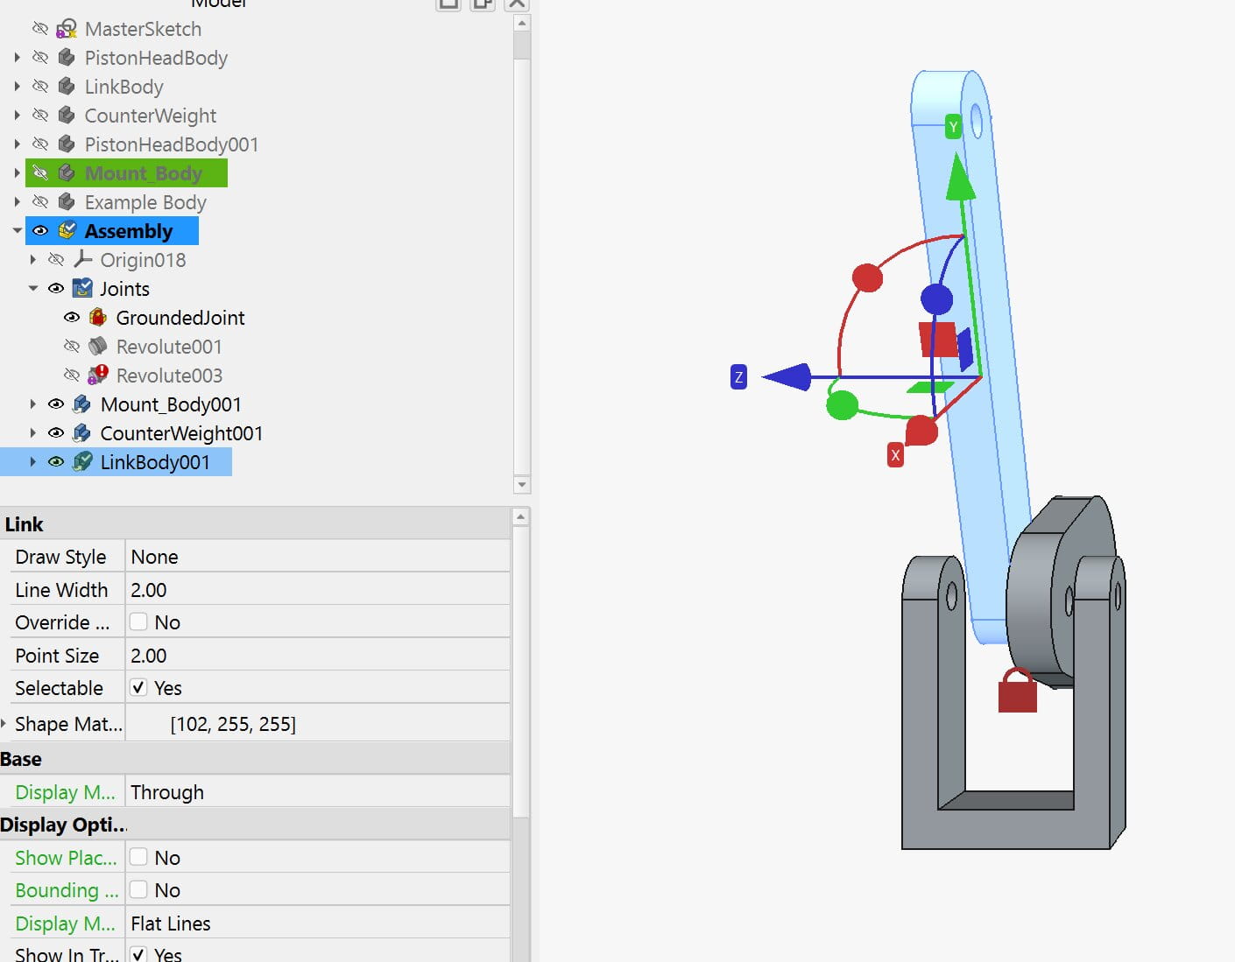Click the tree panel scroll up arrow
Image resolution: width=1235 pixels, height=962 pixels.
click(522, 24)
